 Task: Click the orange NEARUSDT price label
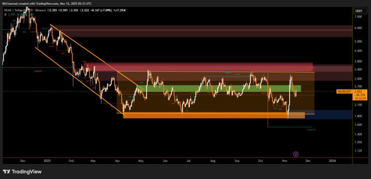pos(343,91)
